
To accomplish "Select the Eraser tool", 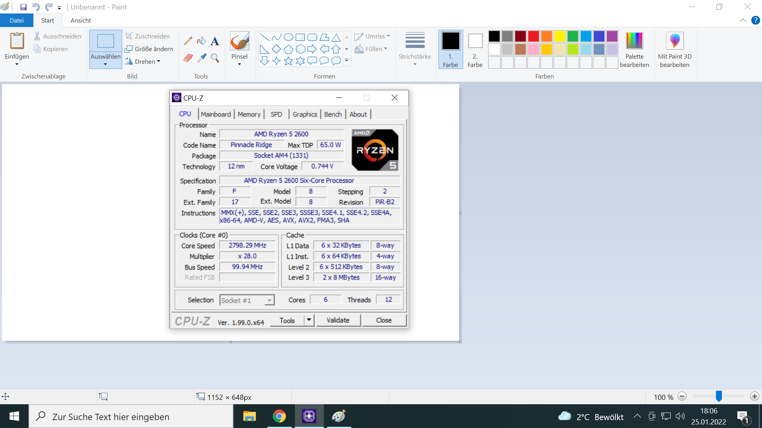I will click(x=188, y=58).
